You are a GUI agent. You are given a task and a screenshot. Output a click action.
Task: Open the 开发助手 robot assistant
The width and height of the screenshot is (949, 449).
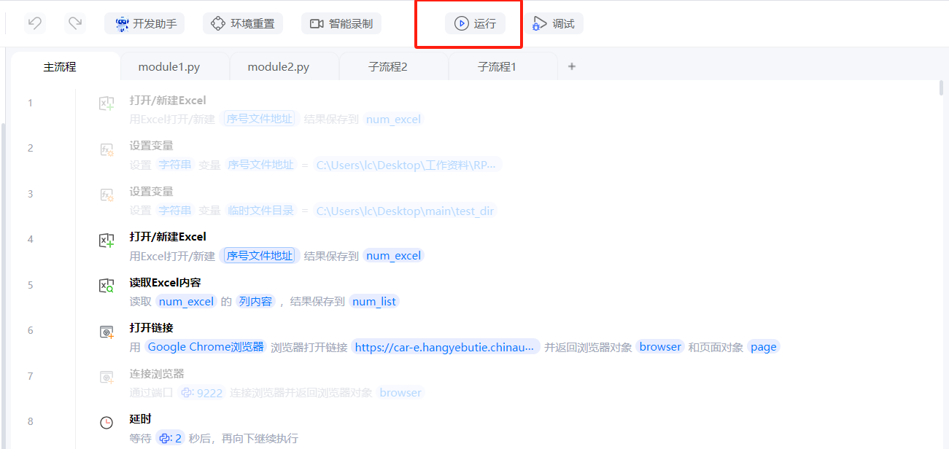[x=144, y=23]
